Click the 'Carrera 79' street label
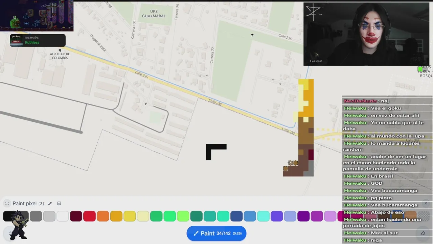This screenshot has height=244, width=433. (177, 12)
